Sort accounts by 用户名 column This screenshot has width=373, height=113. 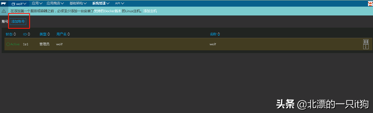click(x=63, y=34)
